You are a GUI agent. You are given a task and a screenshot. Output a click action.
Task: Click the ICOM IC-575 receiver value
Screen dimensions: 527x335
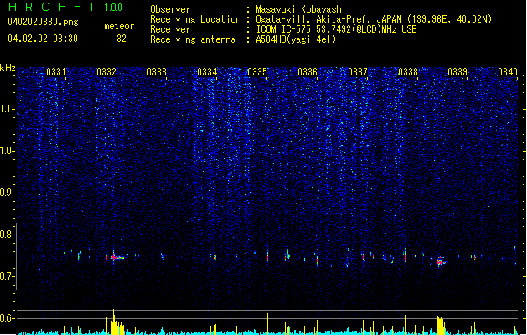(336, 29)
